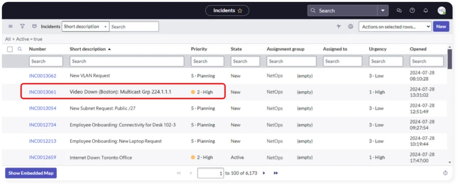460x187 pixels.
Task: Click the response time clock icon
Action: click(x=445, y=173)
